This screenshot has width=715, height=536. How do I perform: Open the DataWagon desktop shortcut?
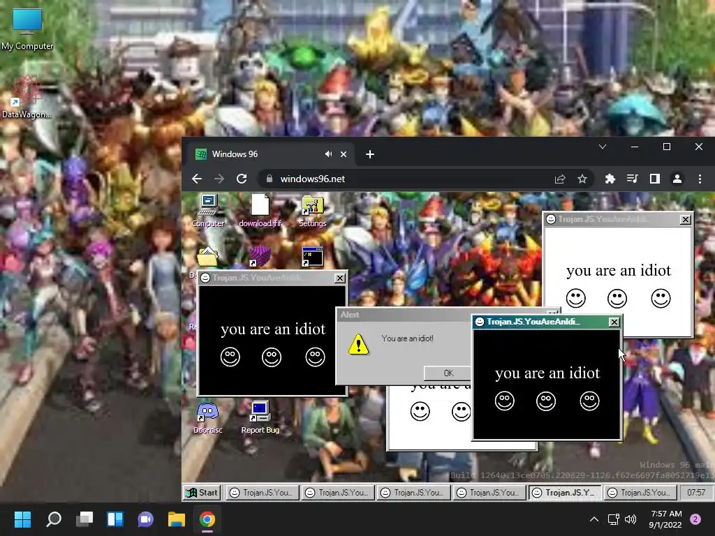27,97
